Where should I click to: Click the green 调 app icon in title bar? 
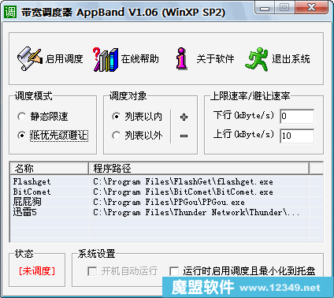pyautogui.click(x=10, y=12)
